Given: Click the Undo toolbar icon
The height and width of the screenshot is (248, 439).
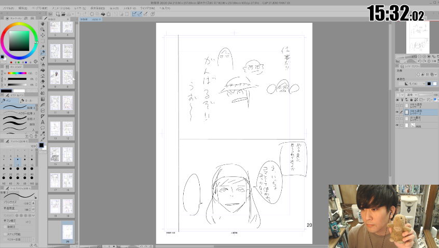Looking at the screenshot, I should click(79, 13).
